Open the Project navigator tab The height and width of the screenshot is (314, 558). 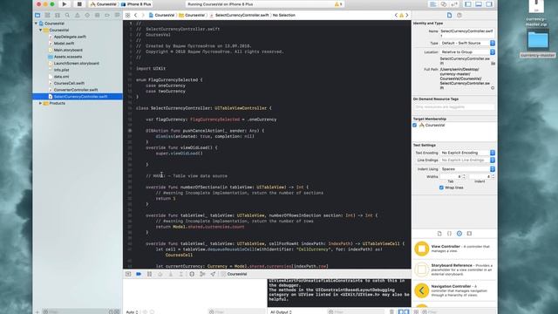(x=37, y=16)
